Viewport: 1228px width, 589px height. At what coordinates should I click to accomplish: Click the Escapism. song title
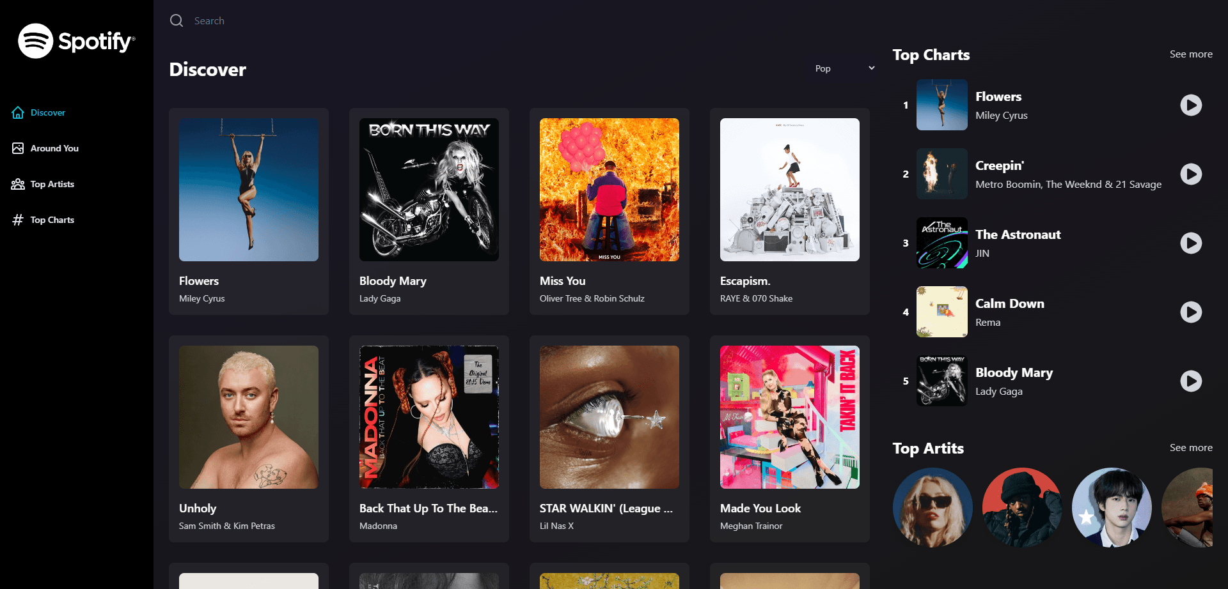coord(745,281)
